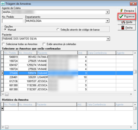Open the Departamento IMUNOLOGIA dropdown

click(x=107, y=21)
